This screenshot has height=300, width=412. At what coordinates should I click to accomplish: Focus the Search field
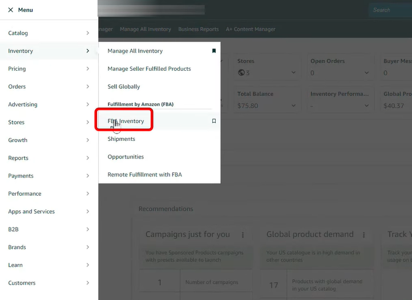[390, 10]
